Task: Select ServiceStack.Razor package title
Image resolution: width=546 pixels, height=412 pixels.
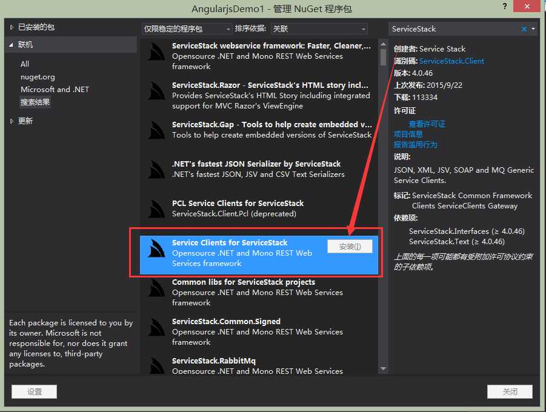Action: [270, 85]
